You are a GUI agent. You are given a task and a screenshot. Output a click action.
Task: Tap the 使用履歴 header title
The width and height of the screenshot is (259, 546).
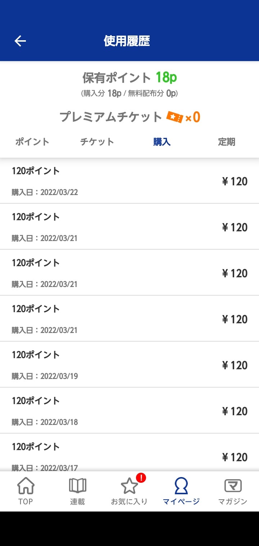click(x=127, y=41)
